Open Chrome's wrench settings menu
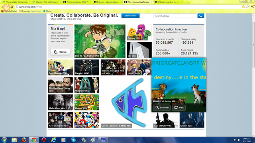 (252, 7)
